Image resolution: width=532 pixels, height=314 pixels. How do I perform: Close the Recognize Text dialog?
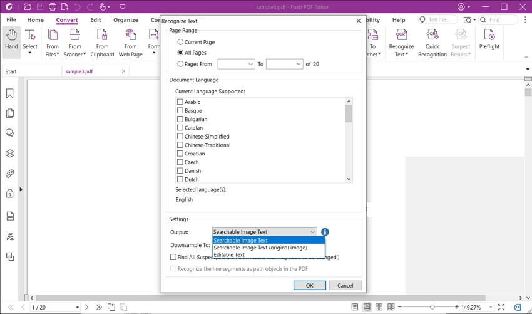pyautogui.click(x=358, y=21)
